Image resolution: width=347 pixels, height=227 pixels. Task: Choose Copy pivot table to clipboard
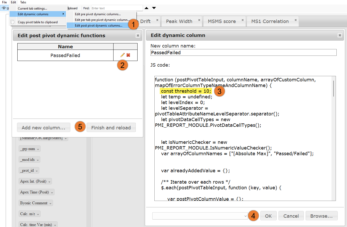click(x=38, y=22)
